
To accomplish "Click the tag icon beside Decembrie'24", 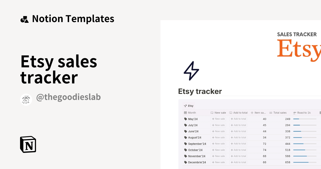I will (185, 162).
